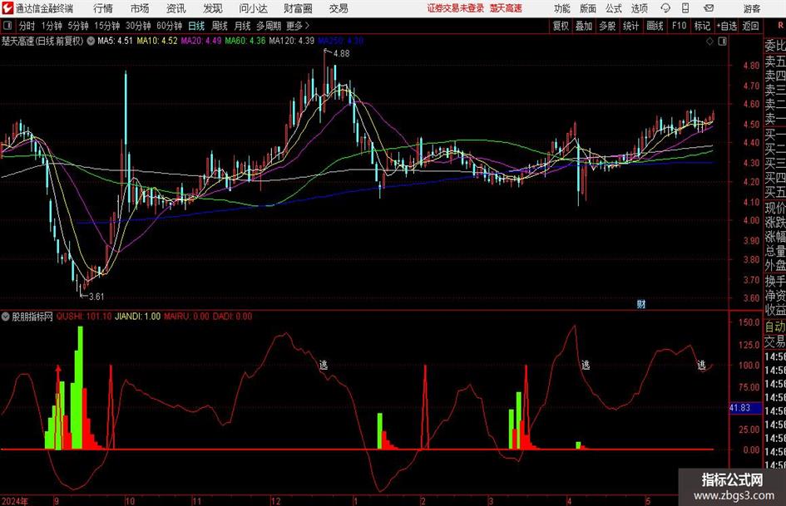Click the 4.88 high price marker
This screenshot has width=786, height=506.
(x=341, y=54)
